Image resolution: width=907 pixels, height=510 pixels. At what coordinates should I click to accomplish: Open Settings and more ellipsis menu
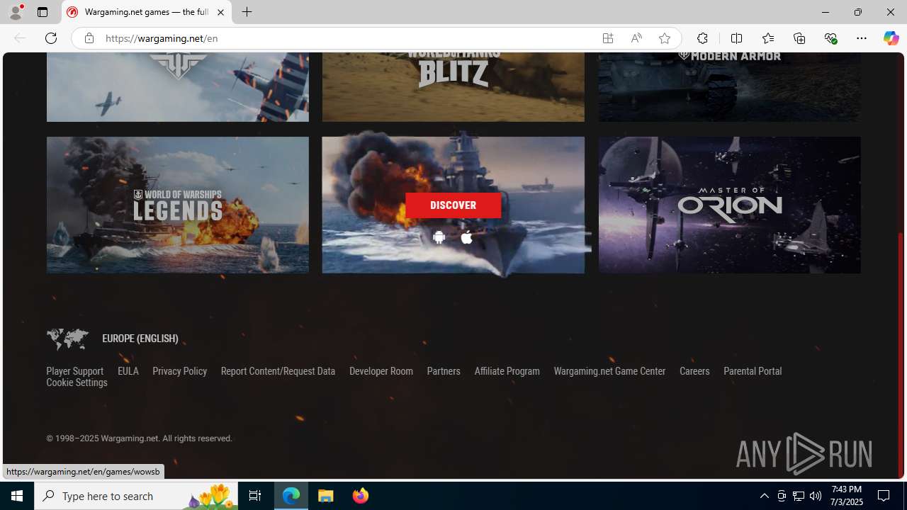pyautogui.click(x=862, y=38)
